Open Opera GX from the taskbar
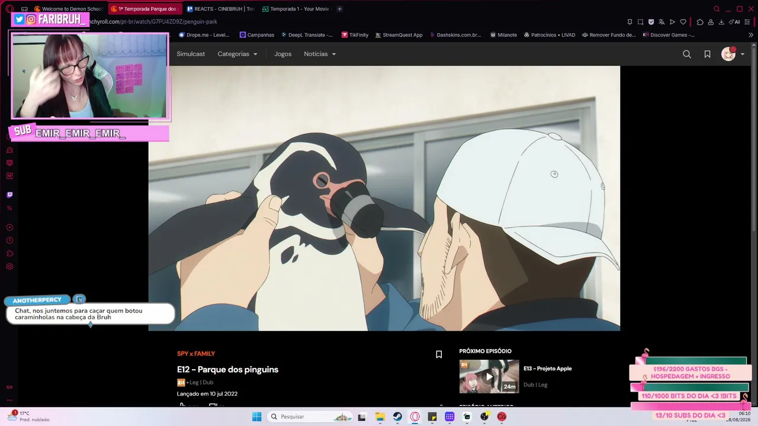Image resolution: width=758 pixels, height=426 pixels. [x=415, y=417]
